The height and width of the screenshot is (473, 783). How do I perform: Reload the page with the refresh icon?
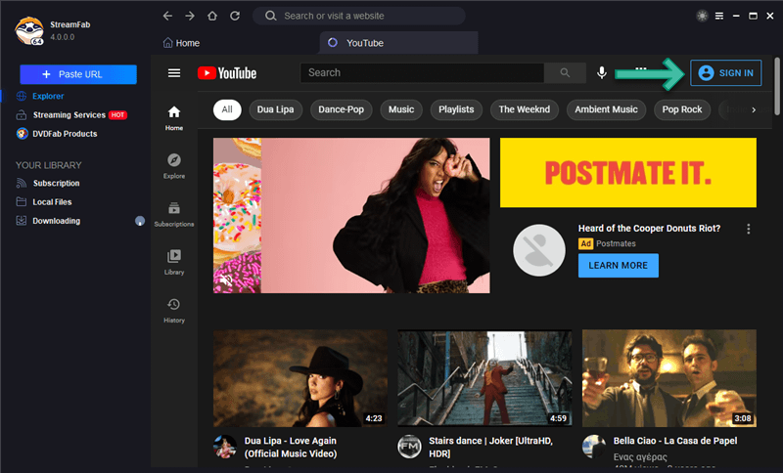235,16
